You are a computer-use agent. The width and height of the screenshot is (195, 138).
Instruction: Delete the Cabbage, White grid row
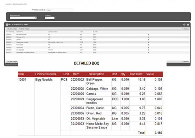tap(148, 37)
